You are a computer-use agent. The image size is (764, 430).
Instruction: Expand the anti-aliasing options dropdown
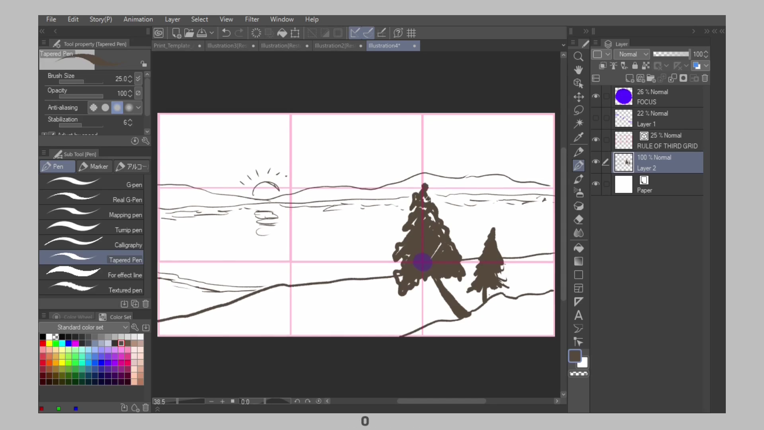pyautogui.click(x=138, y=107)
